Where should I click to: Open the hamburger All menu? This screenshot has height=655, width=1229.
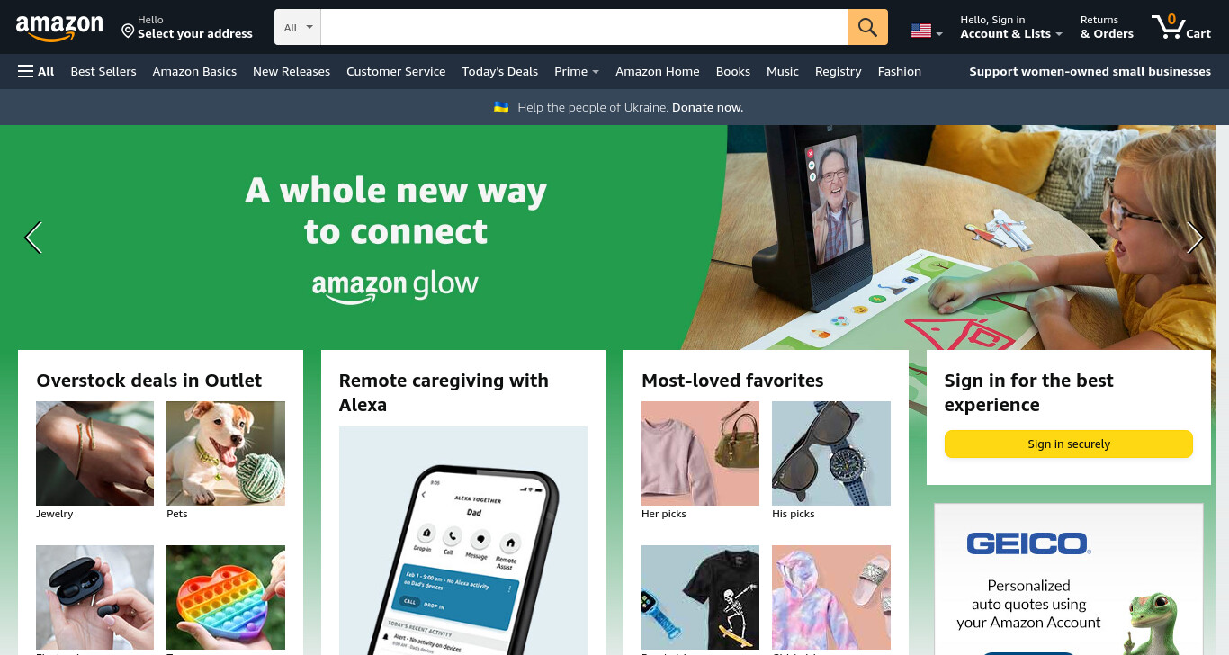pyautogui.click(x=36, y=71)
